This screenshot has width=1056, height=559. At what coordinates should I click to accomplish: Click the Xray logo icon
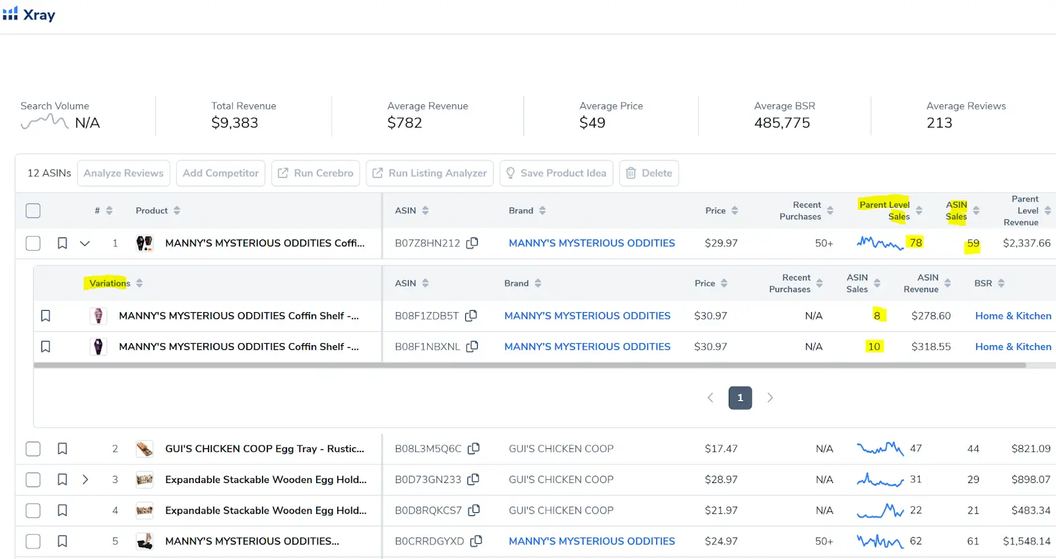click(x=10, y=14)
